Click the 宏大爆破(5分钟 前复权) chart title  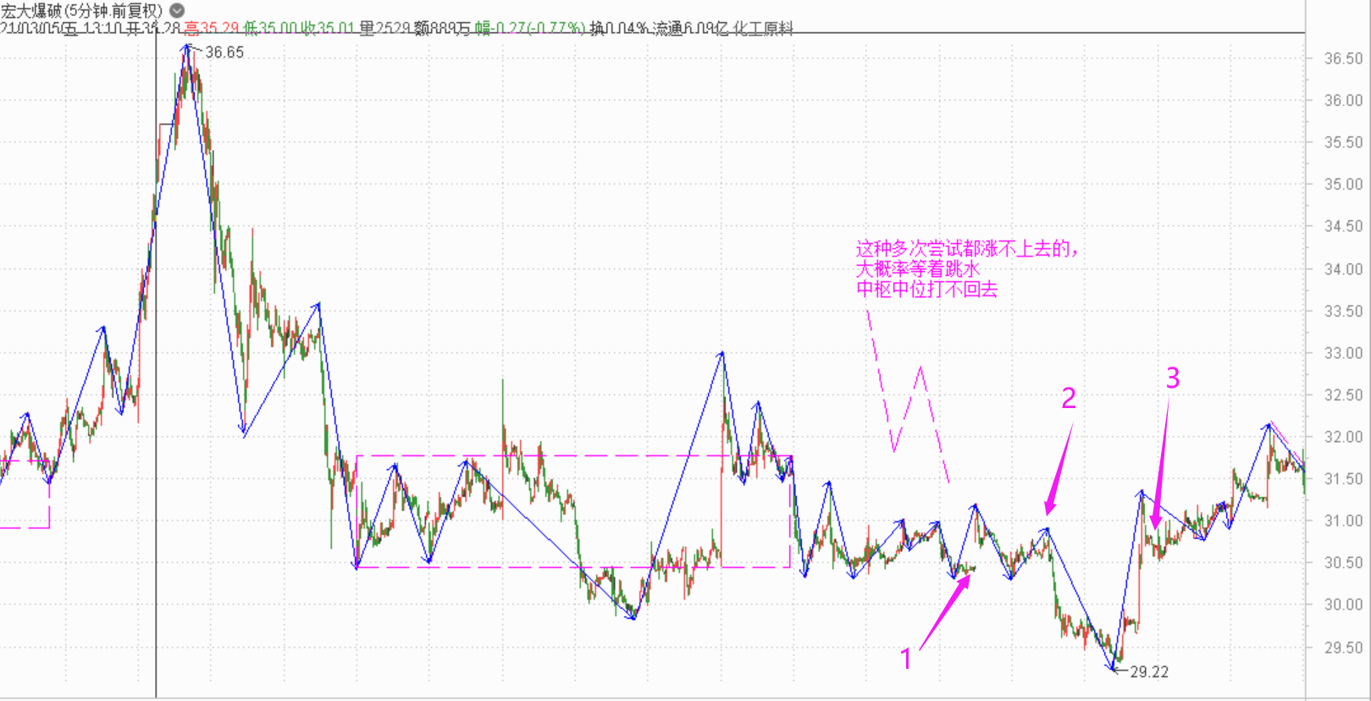81,11
